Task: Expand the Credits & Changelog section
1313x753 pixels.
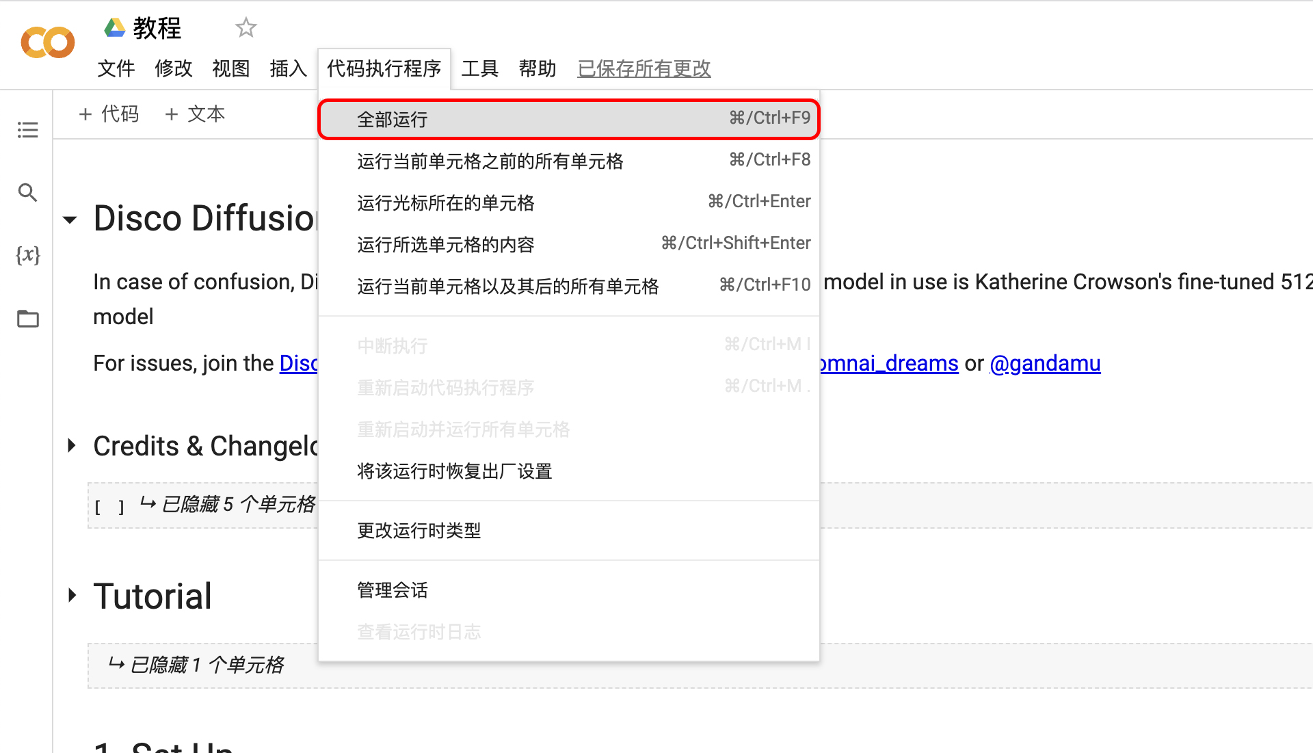Action: [x=71, y=446]
